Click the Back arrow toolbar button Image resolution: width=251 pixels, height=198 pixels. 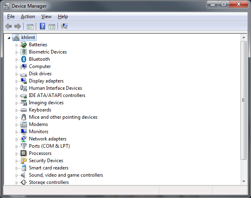click(8, 26)
